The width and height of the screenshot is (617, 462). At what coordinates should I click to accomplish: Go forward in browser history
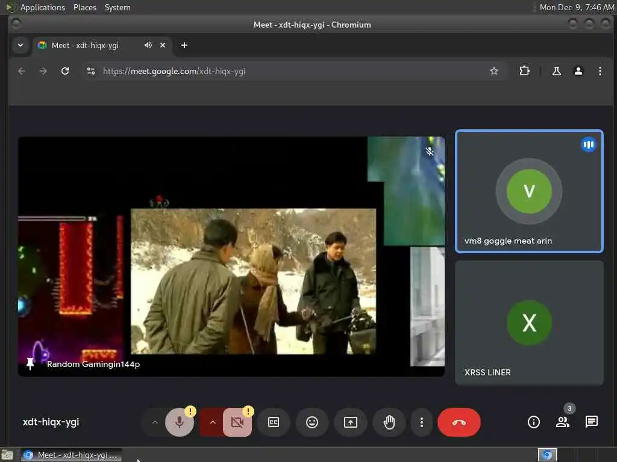tap(43, 71)
